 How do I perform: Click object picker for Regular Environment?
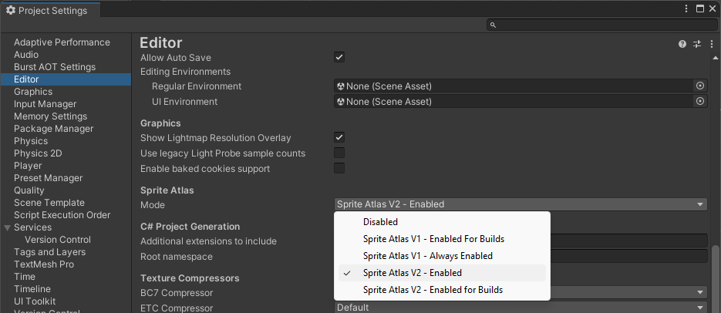[x=700, y=86]
